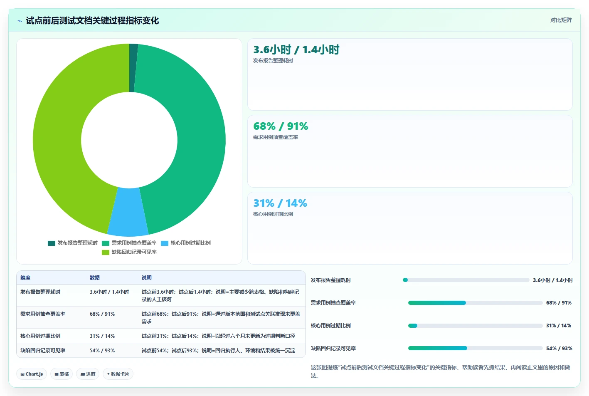The height and width of the screenshot is (396, 589).
Task: Click the 54% / 93% progress value
Action: point(559,349)
